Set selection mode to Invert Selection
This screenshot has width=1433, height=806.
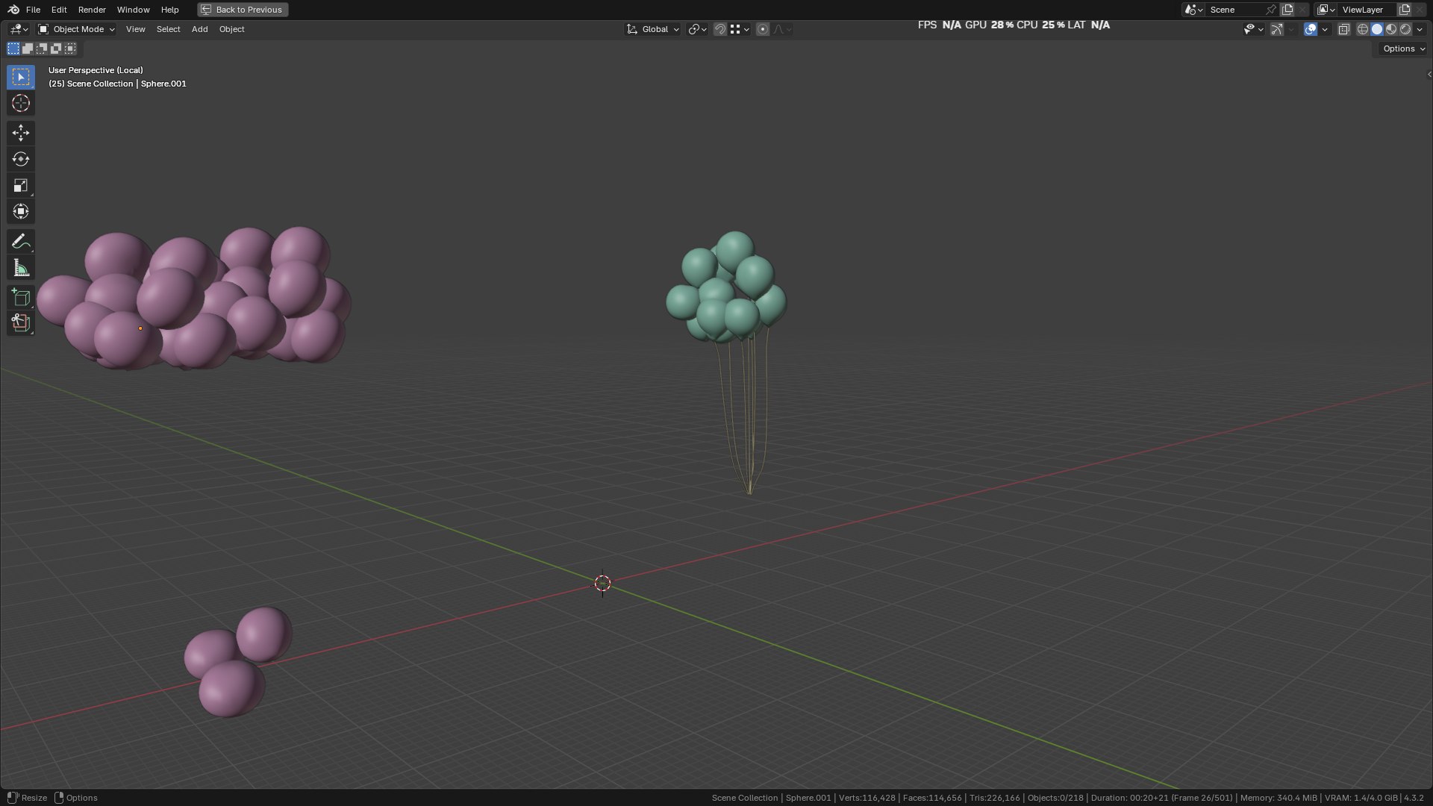click(x=56, y=49)
